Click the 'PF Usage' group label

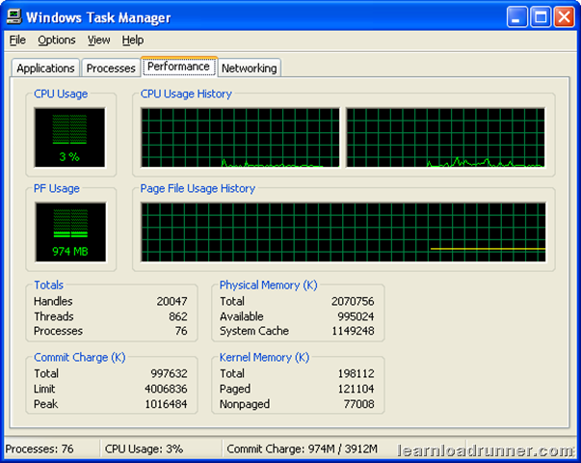click(56, 188)
